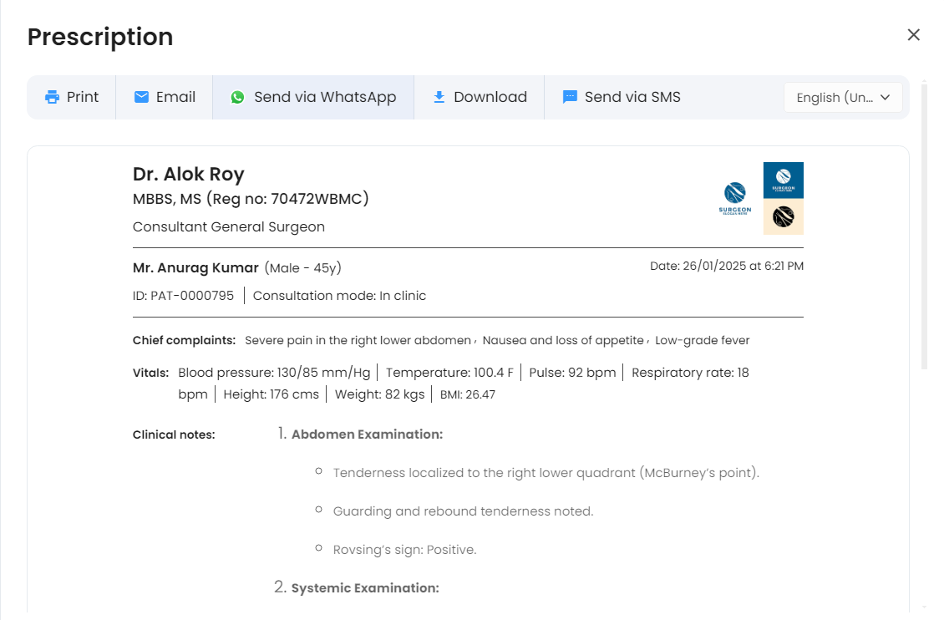Click the Download arrow icon
Viewport: 944px width, 620px height.
click(x=439, y=97)
